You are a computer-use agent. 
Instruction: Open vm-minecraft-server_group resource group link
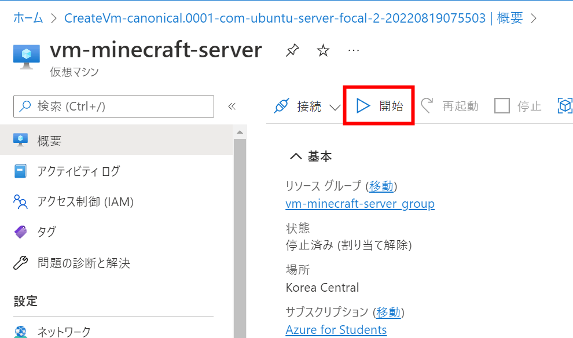click(x=360, y=204)
